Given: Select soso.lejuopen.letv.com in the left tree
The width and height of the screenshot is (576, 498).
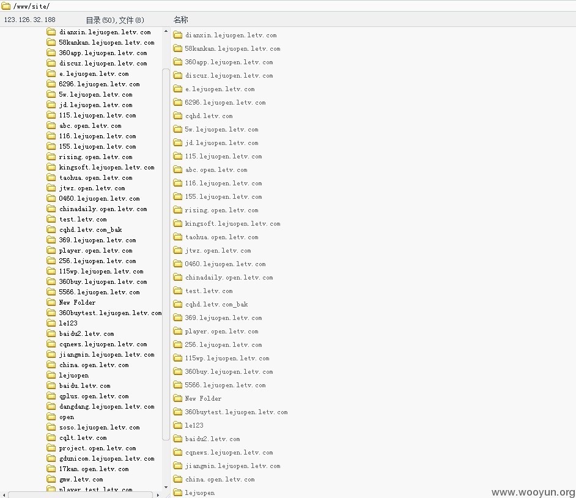Looking at the screenshot, I should tap(99, 427).
